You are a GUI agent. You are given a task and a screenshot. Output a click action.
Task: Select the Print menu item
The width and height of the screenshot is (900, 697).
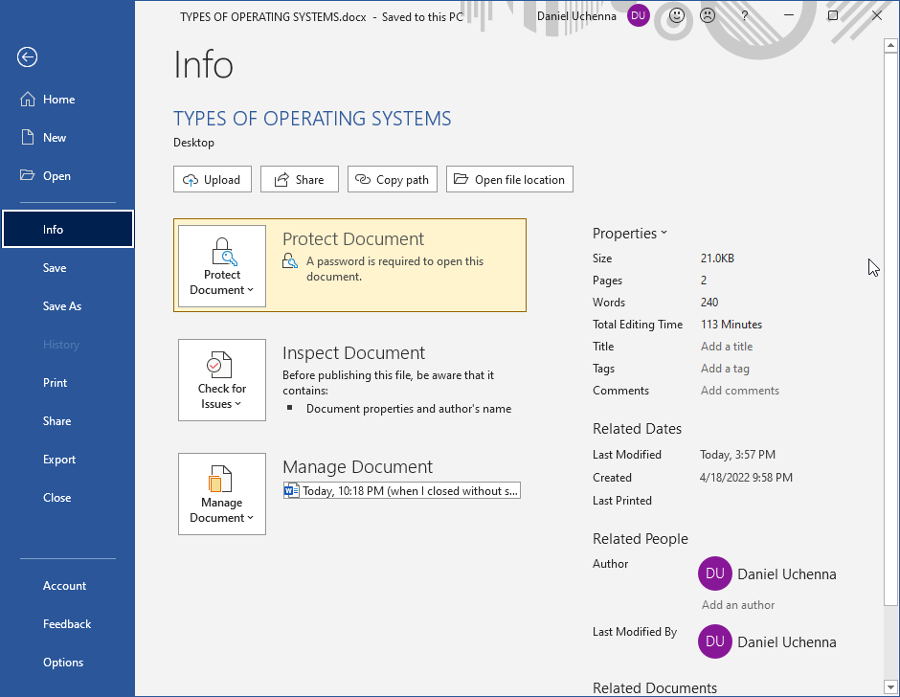coord(55,382)
